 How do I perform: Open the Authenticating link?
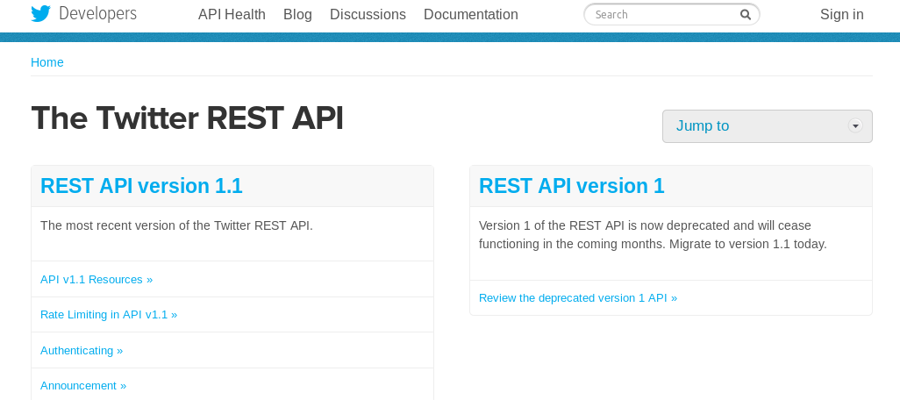point(82,350)
